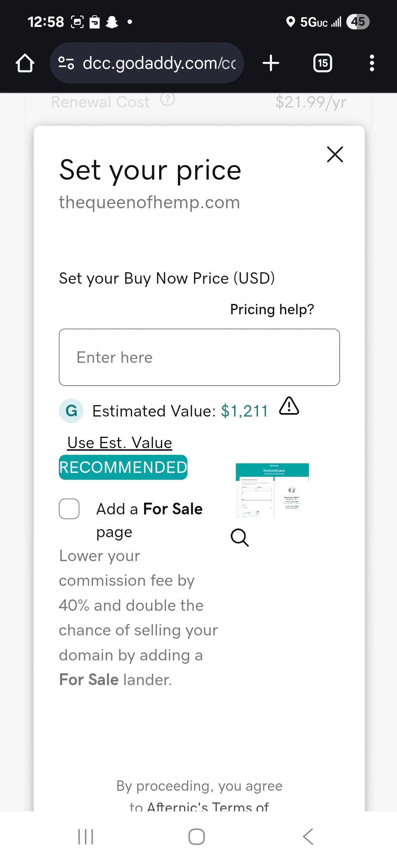Tap the dcc.godaddy.com address bar
The height and width of the screenshot is (861, 397).
[158, 63]
